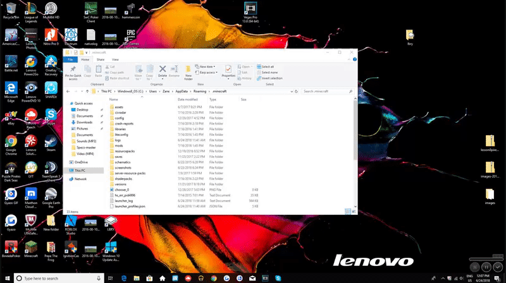Go back with the back arrow

(x=68, y=92)
